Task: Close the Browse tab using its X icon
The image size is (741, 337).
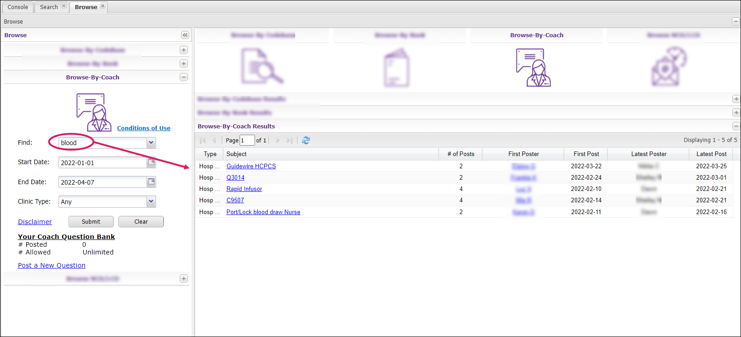Action: coord(103,6)
